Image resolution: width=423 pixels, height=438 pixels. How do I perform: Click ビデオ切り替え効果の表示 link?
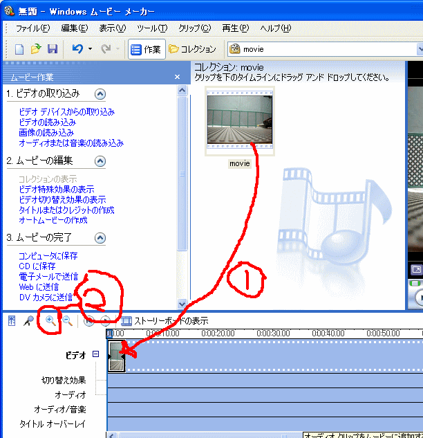62,200
